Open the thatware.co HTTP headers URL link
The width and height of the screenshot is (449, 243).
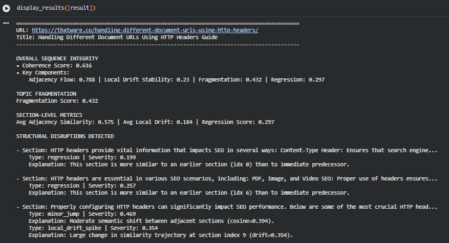click(x=145, y=30)
